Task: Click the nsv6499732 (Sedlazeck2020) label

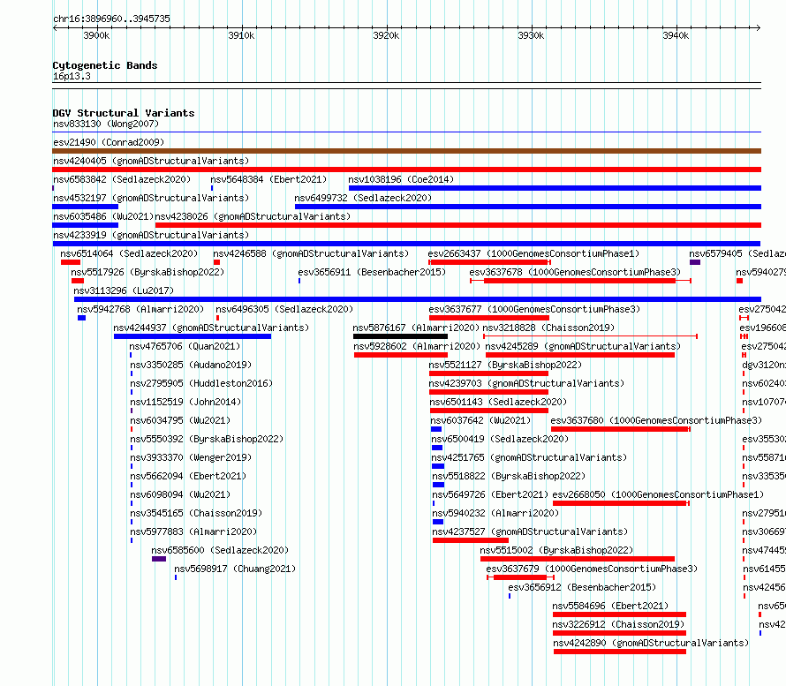Action: coord(363,198)
